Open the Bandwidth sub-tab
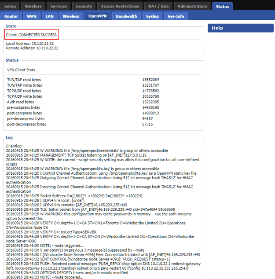Viewport: 275px width, 279px height. click(126, 16)
